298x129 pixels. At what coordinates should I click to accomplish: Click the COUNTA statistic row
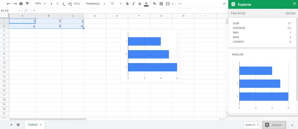262,42
